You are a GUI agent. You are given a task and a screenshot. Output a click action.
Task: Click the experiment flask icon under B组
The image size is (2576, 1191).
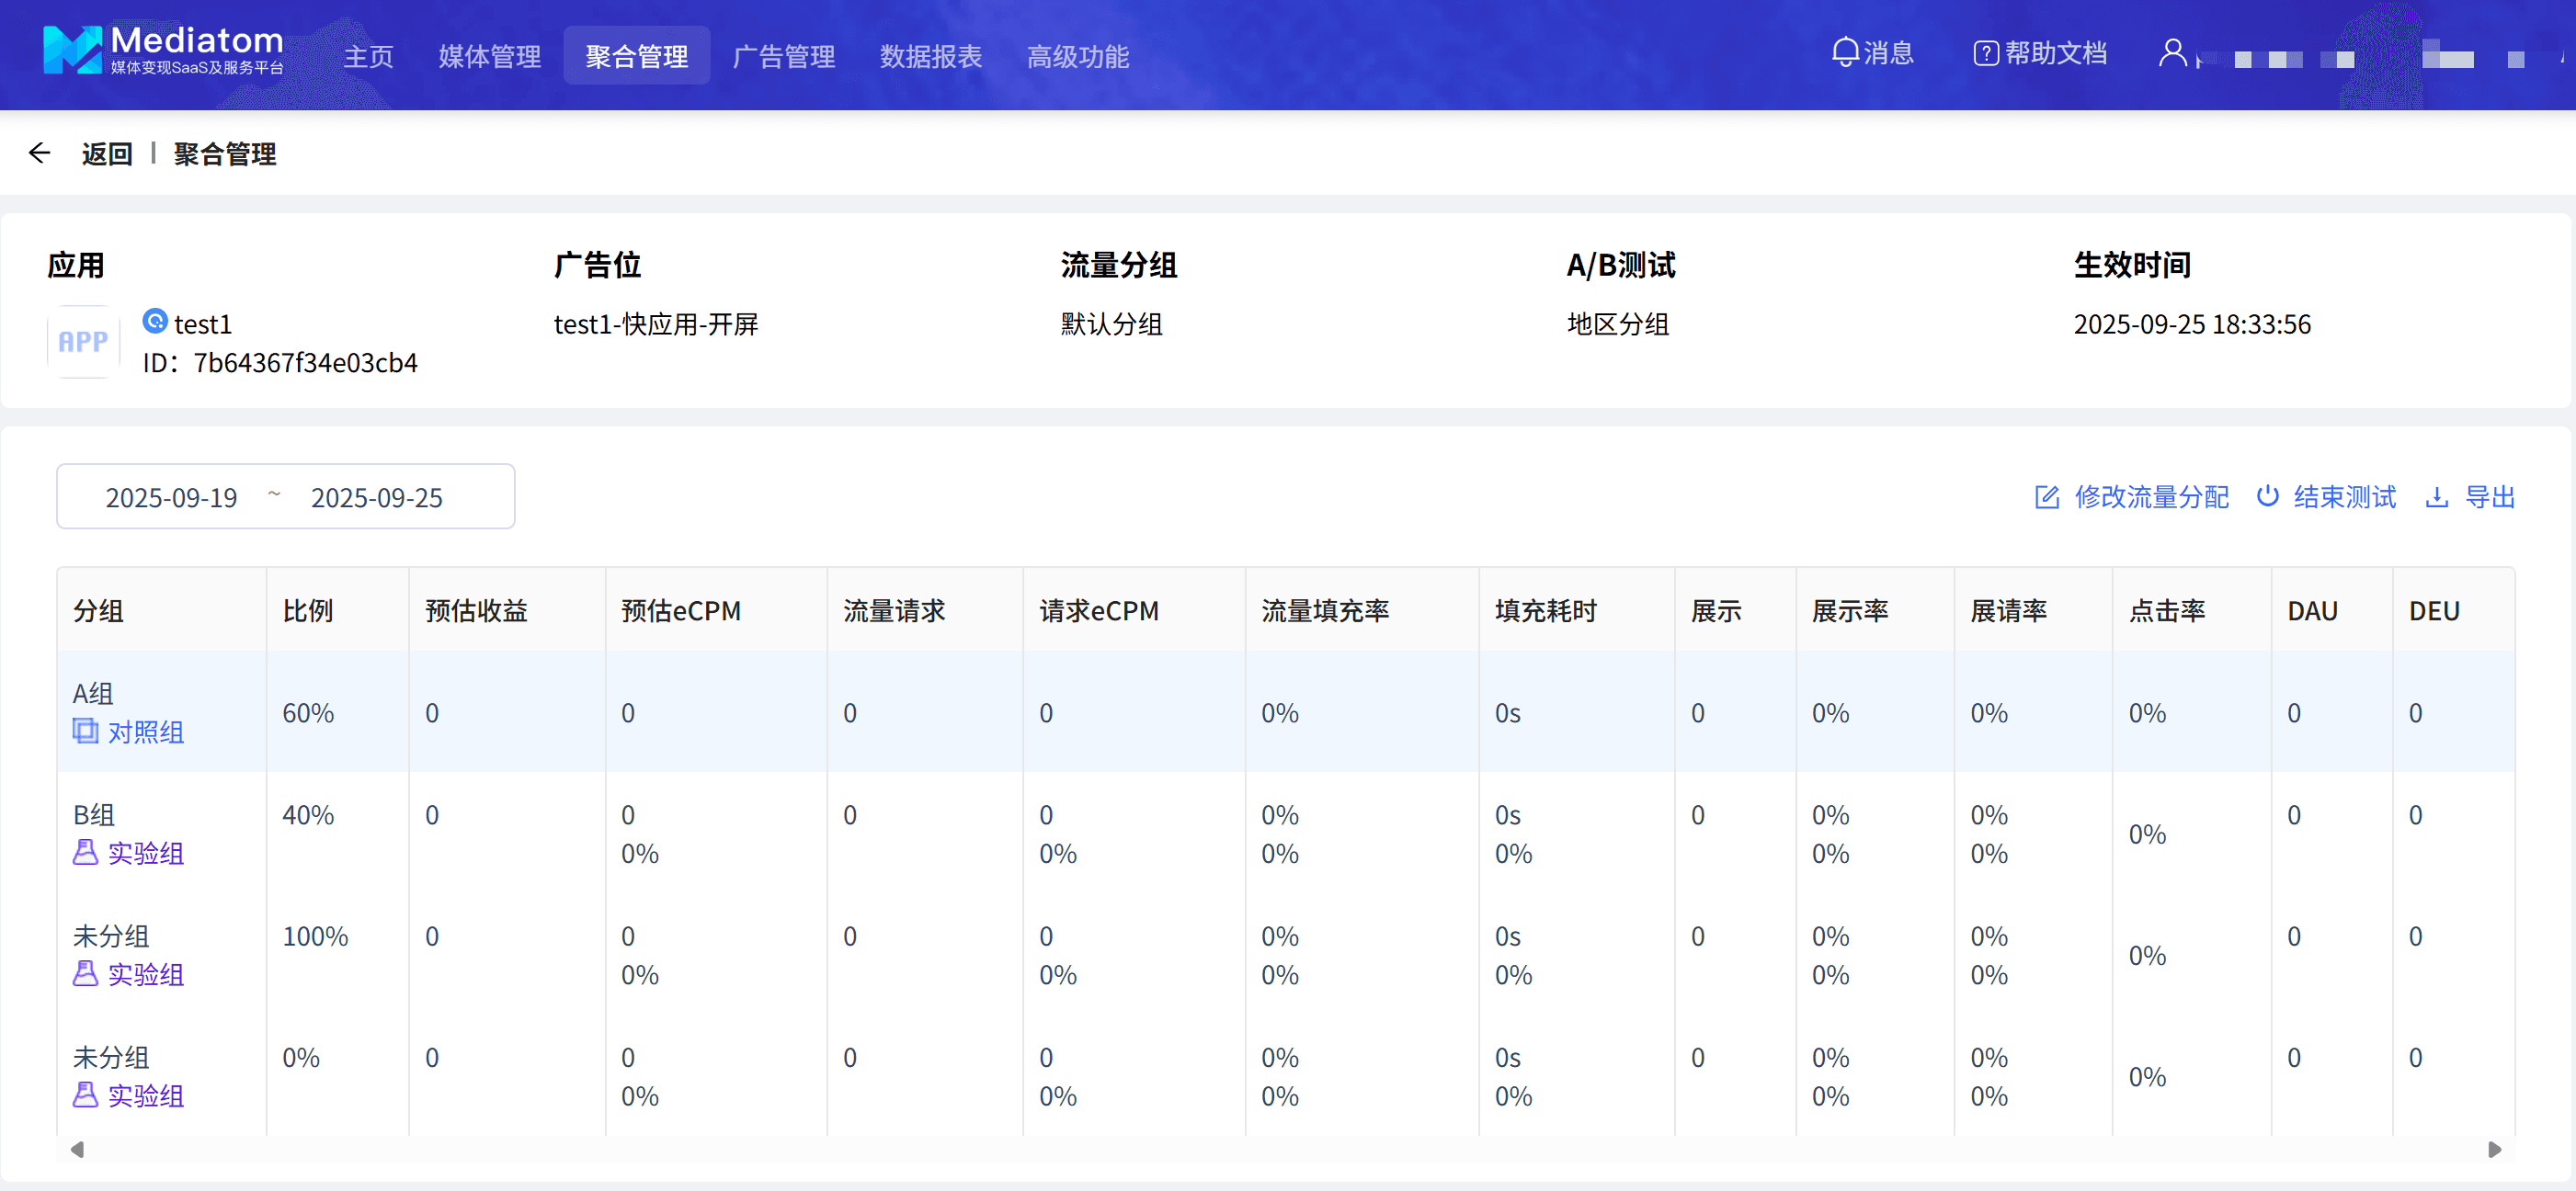coord(85,852)
